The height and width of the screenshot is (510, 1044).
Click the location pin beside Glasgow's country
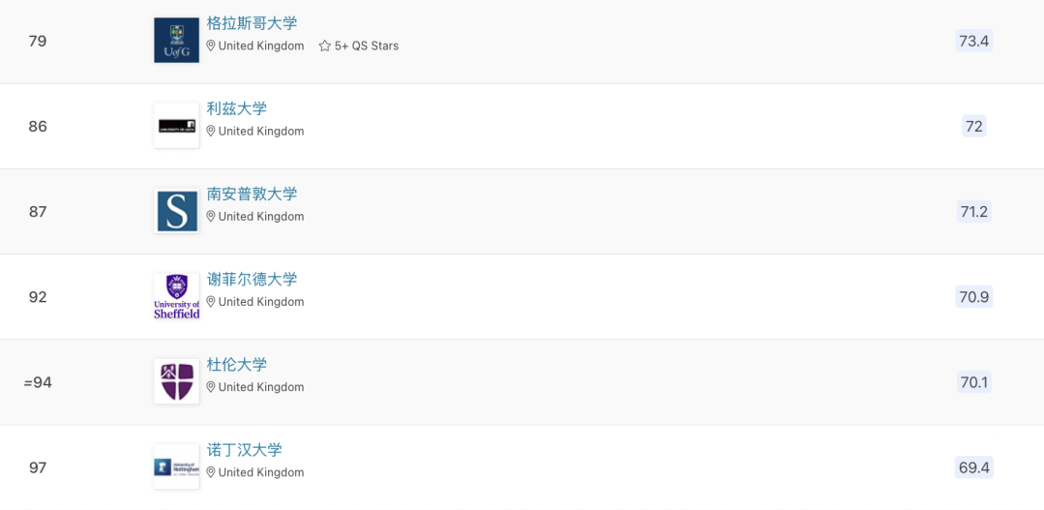pos(211,45)
